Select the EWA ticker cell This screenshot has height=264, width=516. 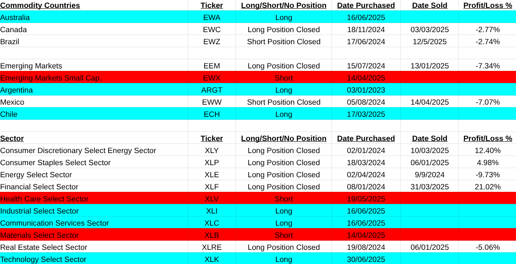coord(212,18)
